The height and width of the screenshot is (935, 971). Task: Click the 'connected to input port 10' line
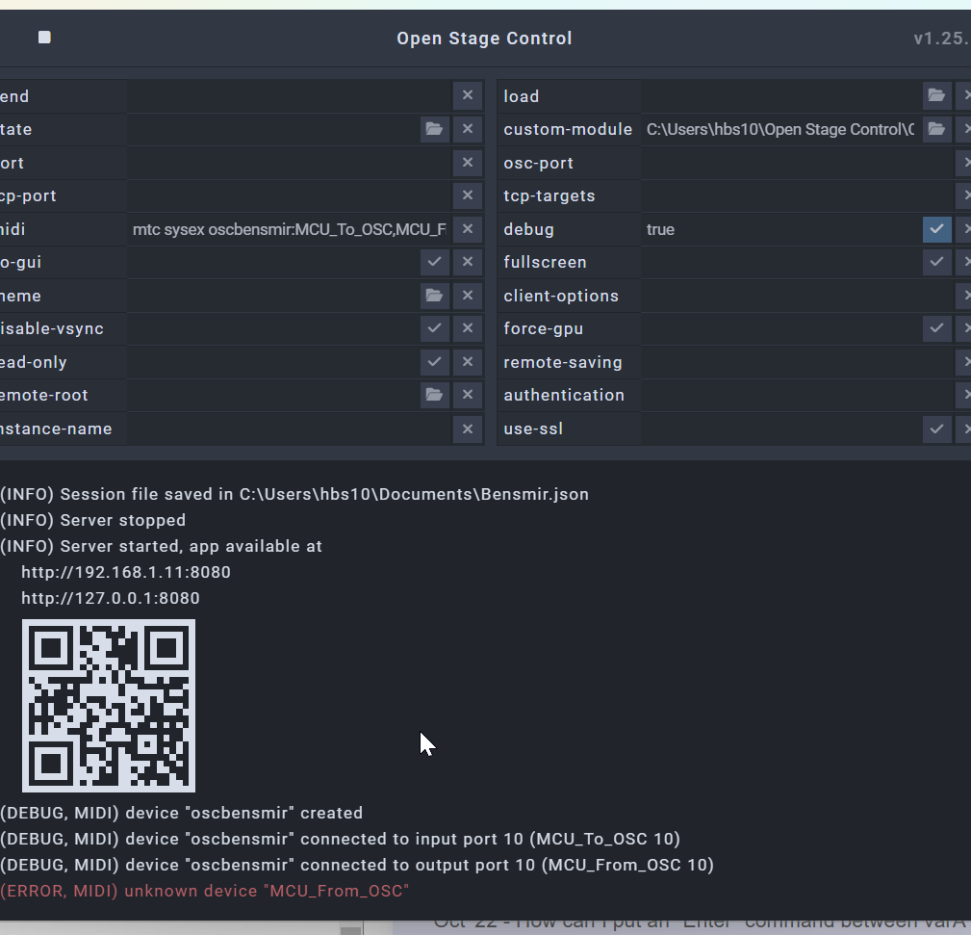coord(340,839)
